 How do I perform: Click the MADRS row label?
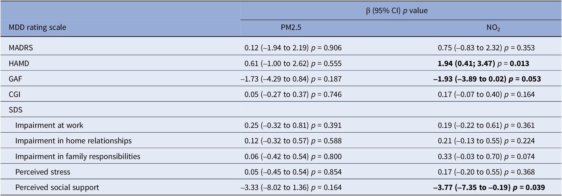[21, 48]
